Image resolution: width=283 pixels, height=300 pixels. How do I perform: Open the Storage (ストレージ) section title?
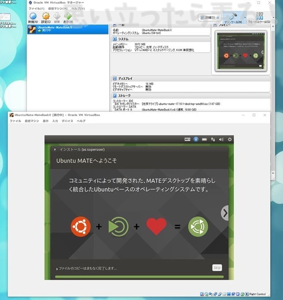click(124, 95)
